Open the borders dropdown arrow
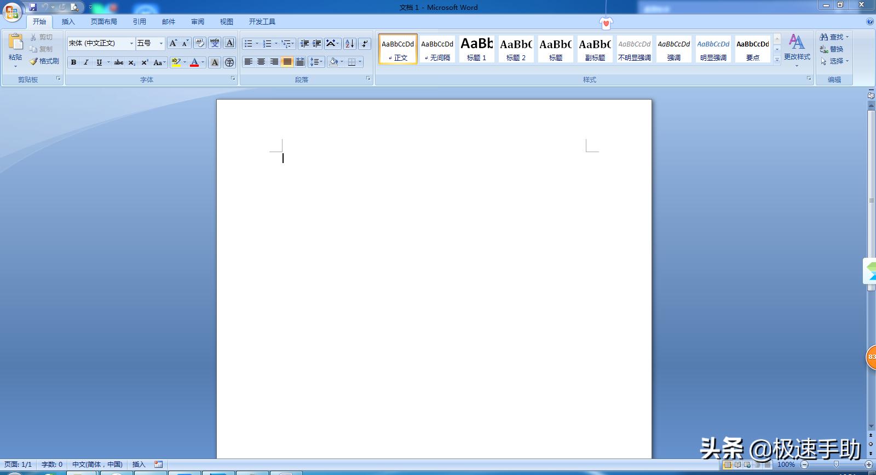This screenshot has width=876, height=475. click(x=360, y=62)
